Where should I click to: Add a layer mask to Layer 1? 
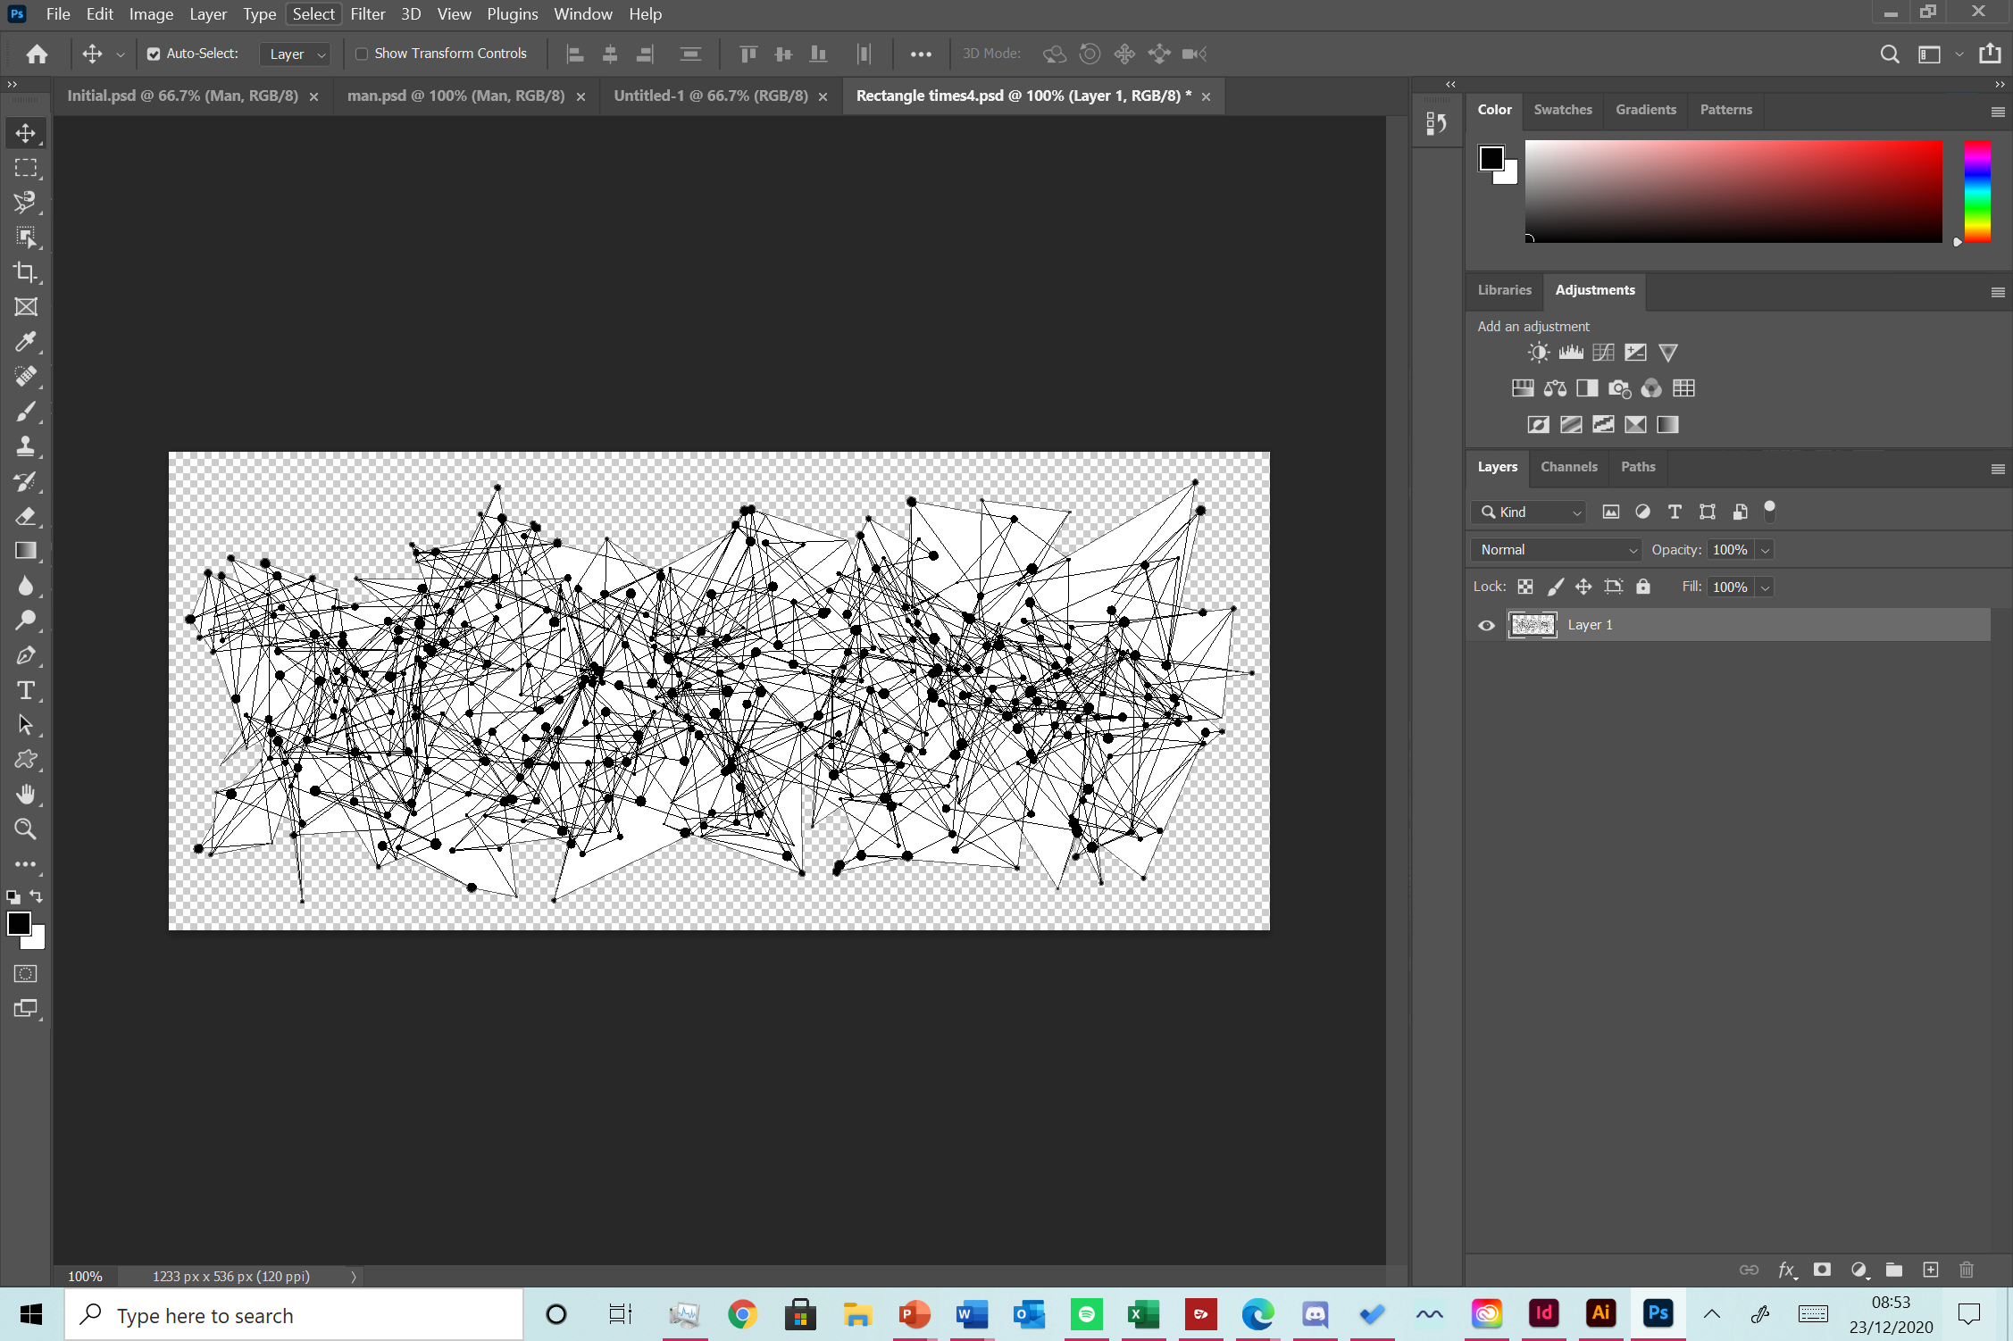(x=1821, y=1270)
